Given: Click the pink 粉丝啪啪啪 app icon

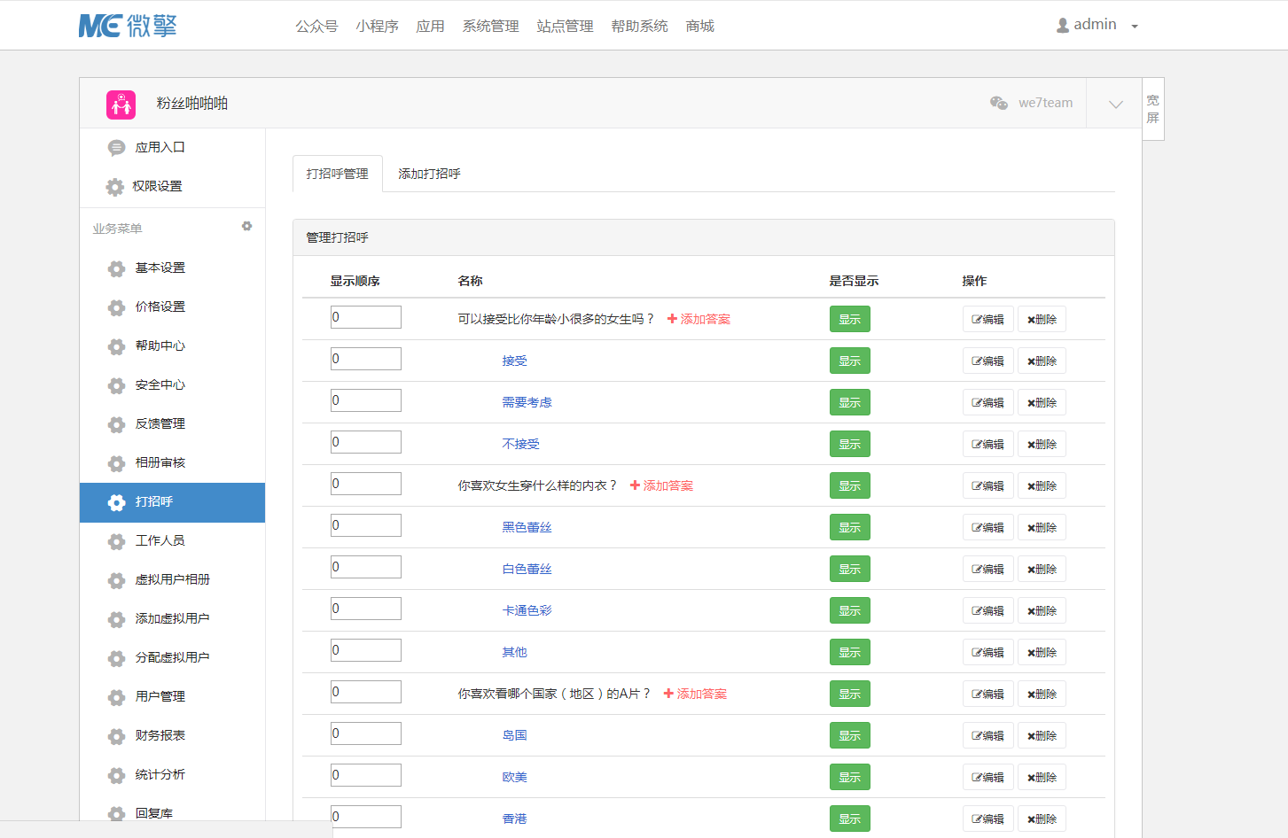Looking at the screenshot, I should [x=121, y=105].
